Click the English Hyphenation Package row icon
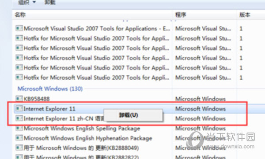Screen dimensions: 265x159 click(x=19, y=138)
